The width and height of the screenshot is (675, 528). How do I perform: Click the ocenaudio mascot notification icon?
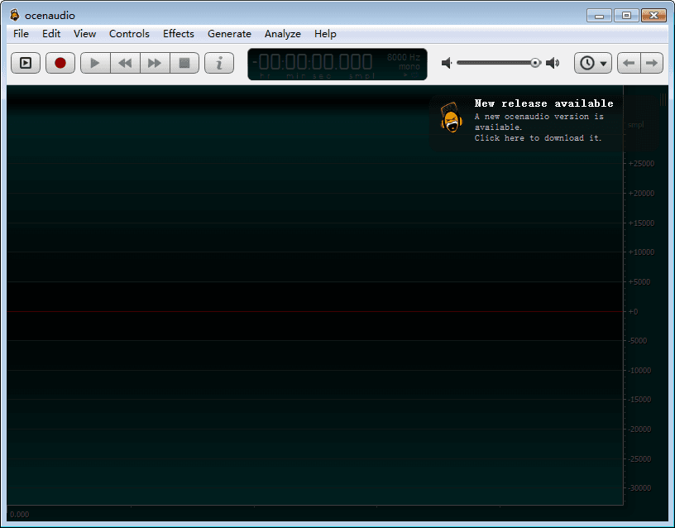point(451,118)
